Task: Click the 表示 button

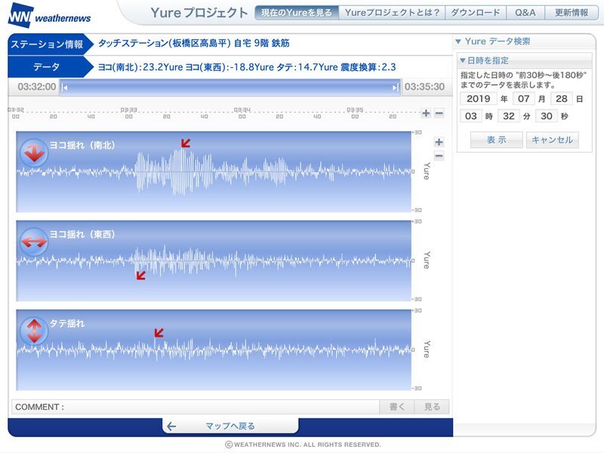Action: coord(497,140)
